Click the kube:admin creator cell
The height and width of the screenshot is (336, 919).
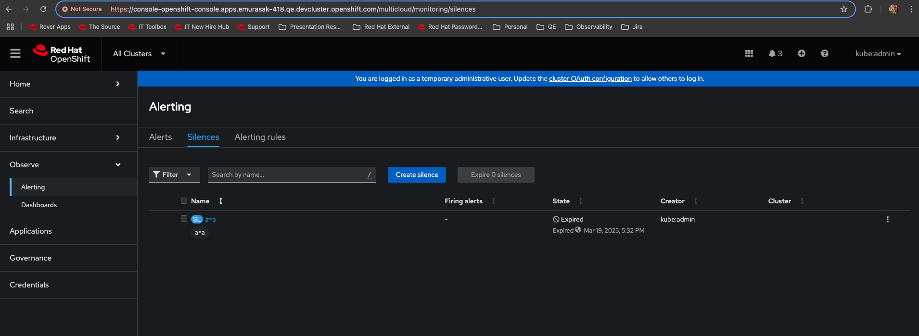pyautogui.click(x=677, y=219)
